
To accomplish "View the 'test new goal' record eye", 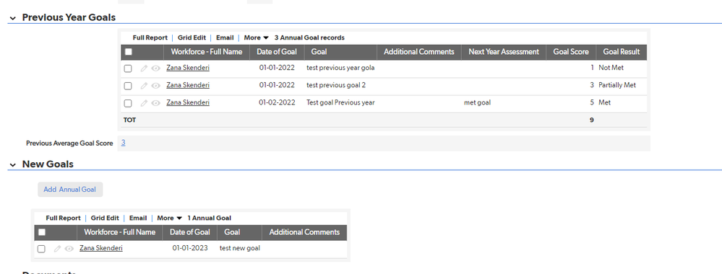I will pyautogui.click(x=69, y=249).
